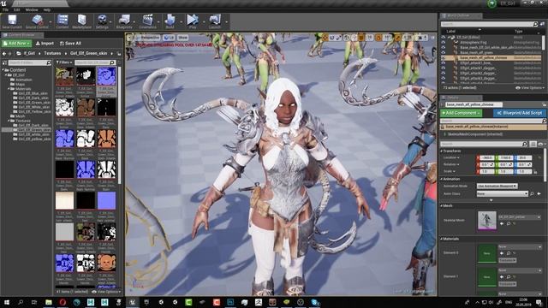
Task: Open Source Control from the toolbar
Action: pyautogui.click(x=37, y=21)
